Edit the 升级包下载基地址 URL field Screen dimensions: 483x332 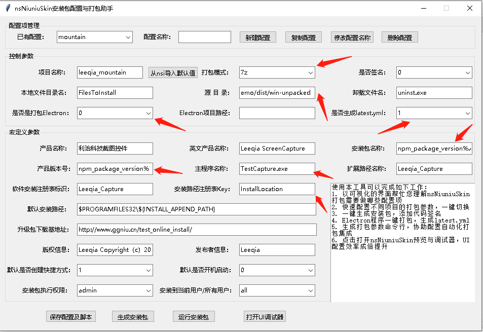point(197,230)
